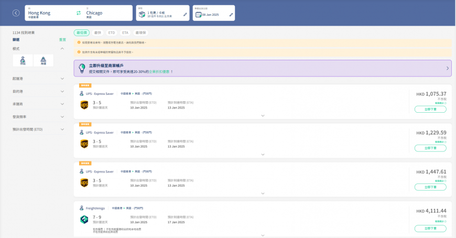Screen dimensions: 456x238
Task: Select the sea freight ship mode icon
Action: point(44,60)
